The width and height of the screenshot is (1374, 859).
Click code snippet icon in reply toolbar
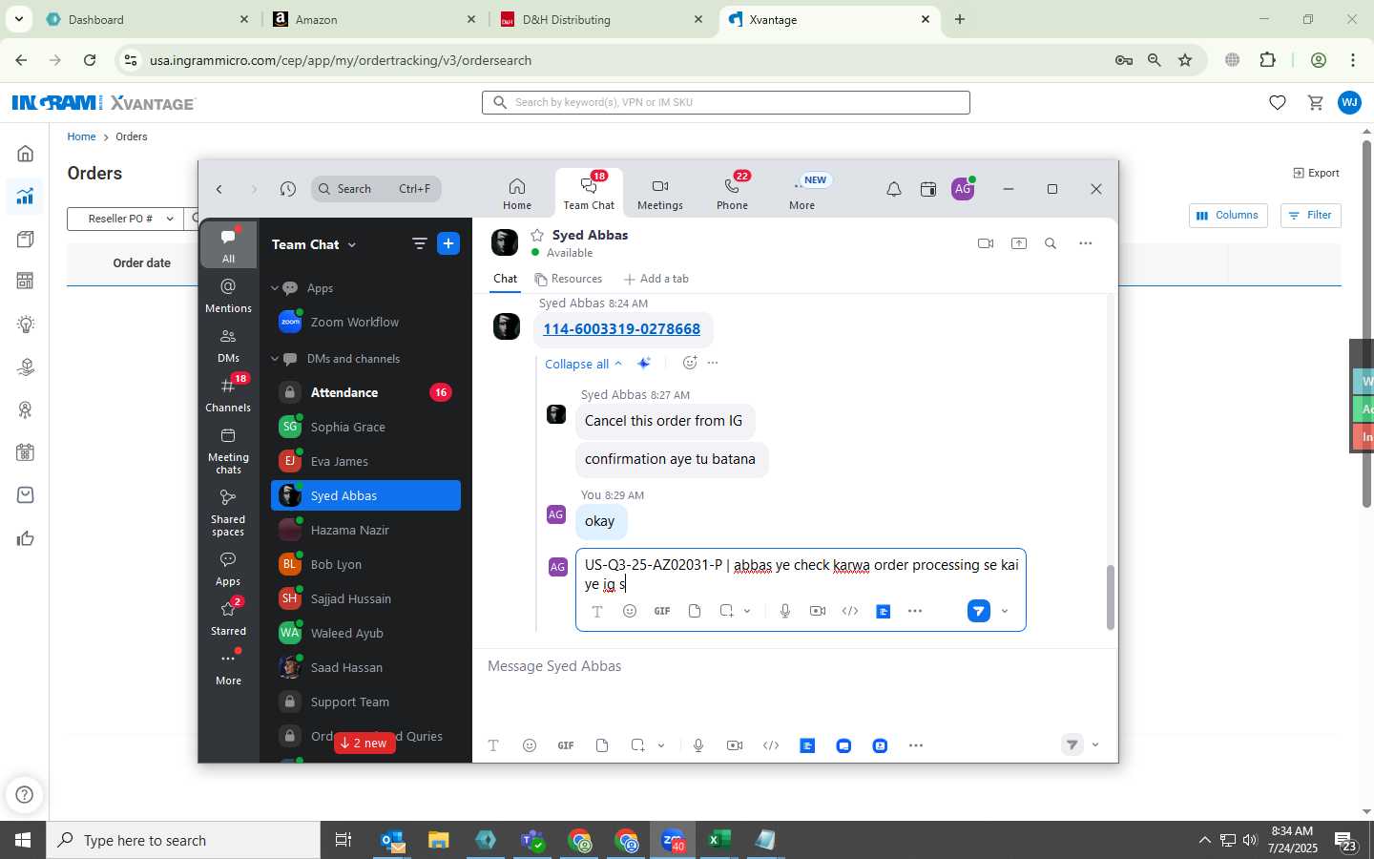point(850,611)
